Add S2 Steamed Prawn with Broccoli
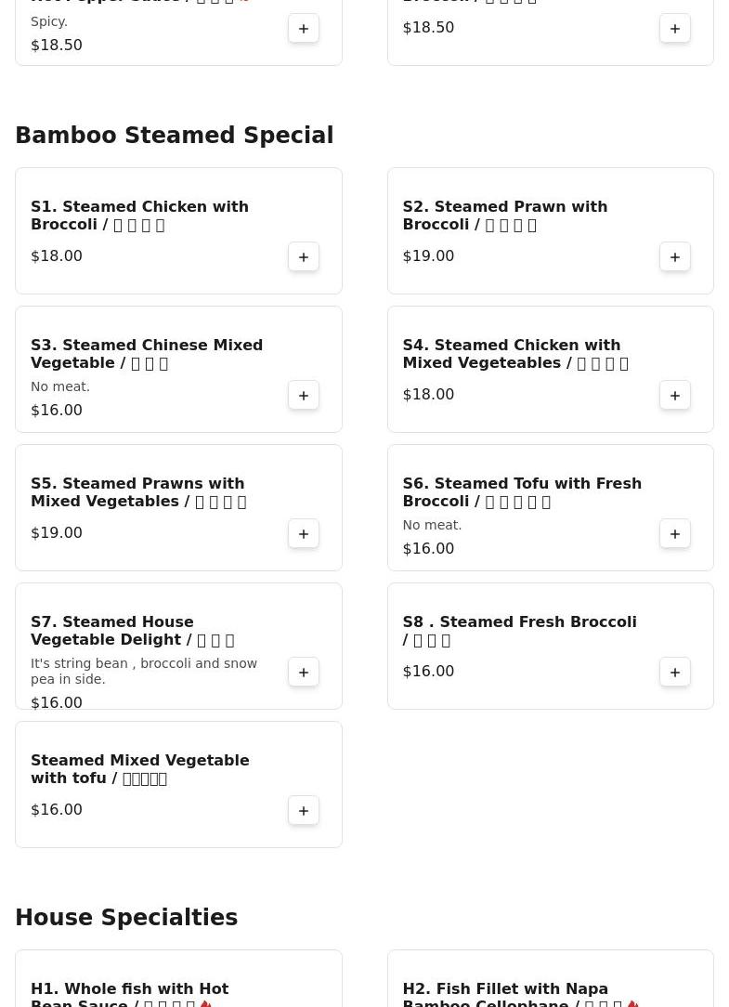Screen dimensions: 729x1007 (x=674, y=257)
